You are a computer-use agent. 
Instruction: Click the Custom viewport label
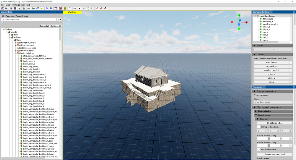(72, 12)
